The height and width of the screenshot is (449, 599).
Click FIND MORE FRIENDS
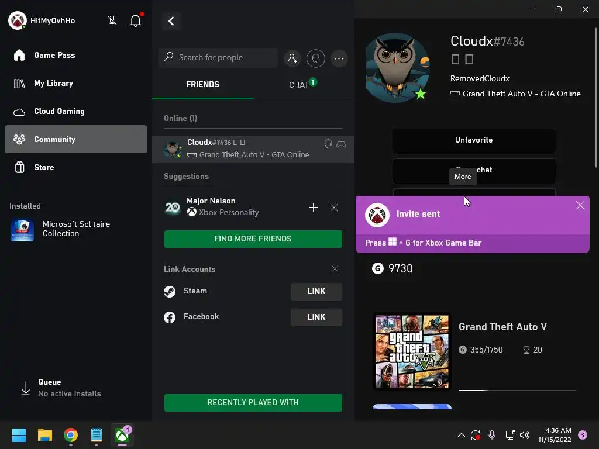click(253, 239)
